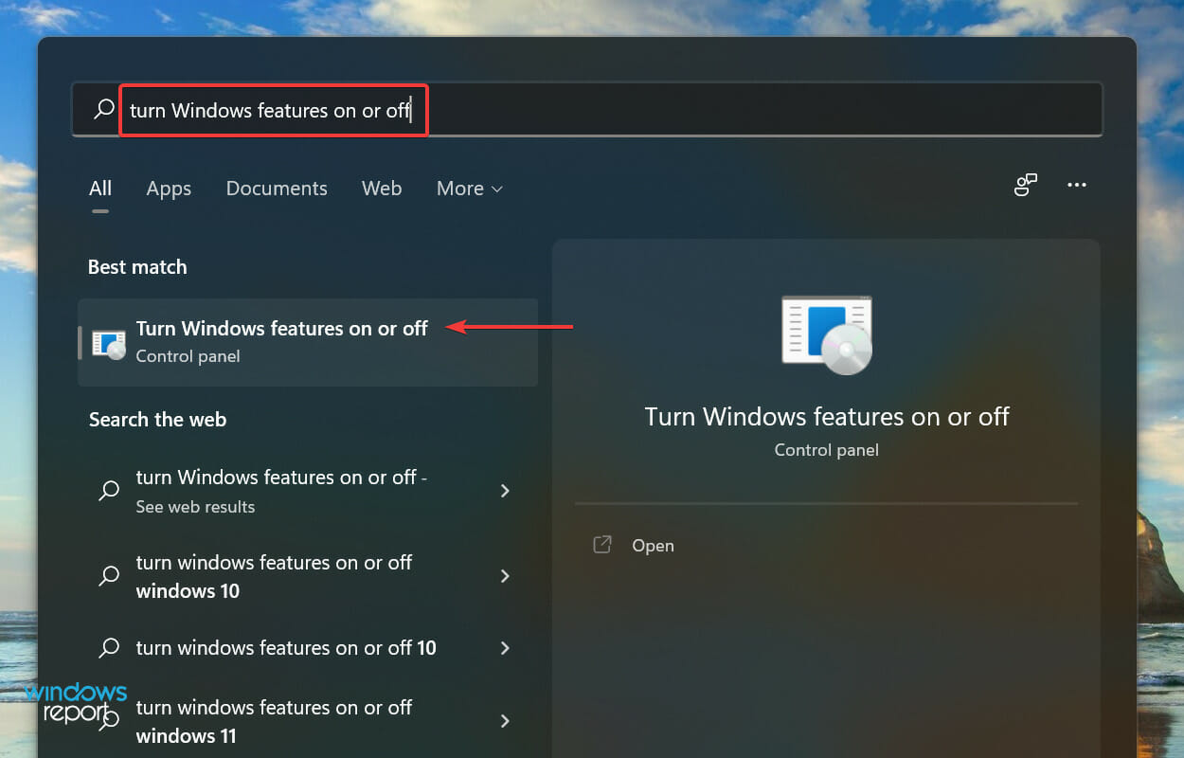Switch to the Apps tab
The height and width of the screenshot is (758, 1184).
(x=169, y=189)
